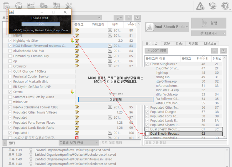Open the 바로가기 shortcut dropdown
This screenshot has width=232, height=167.
click(x=208, y=33)
